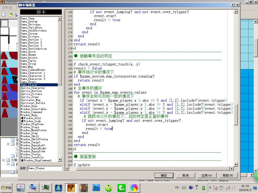258x193 pixels.
Task: Select Window_SaveFile in the script list
Action: point(32,157)
